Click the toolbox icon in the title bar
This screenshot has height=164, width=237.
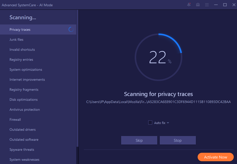(x=198, y=4)
